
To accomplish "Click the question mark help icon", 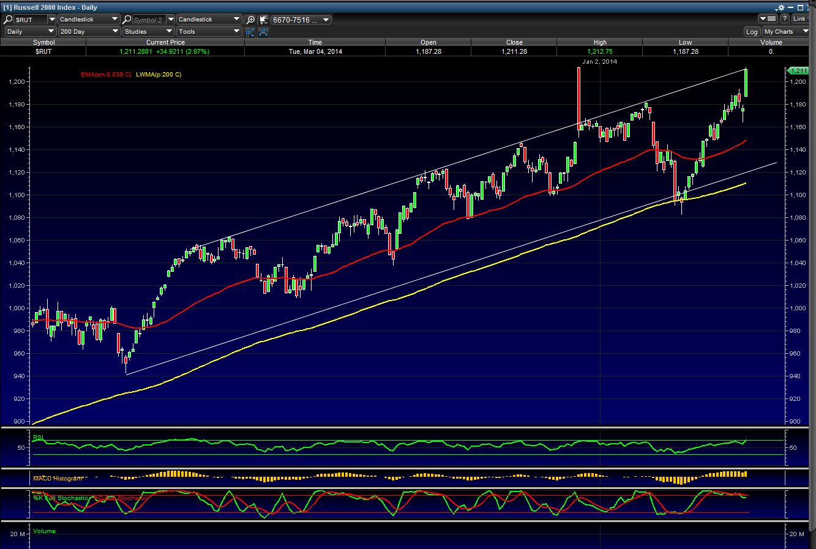I will pos(785,19).
